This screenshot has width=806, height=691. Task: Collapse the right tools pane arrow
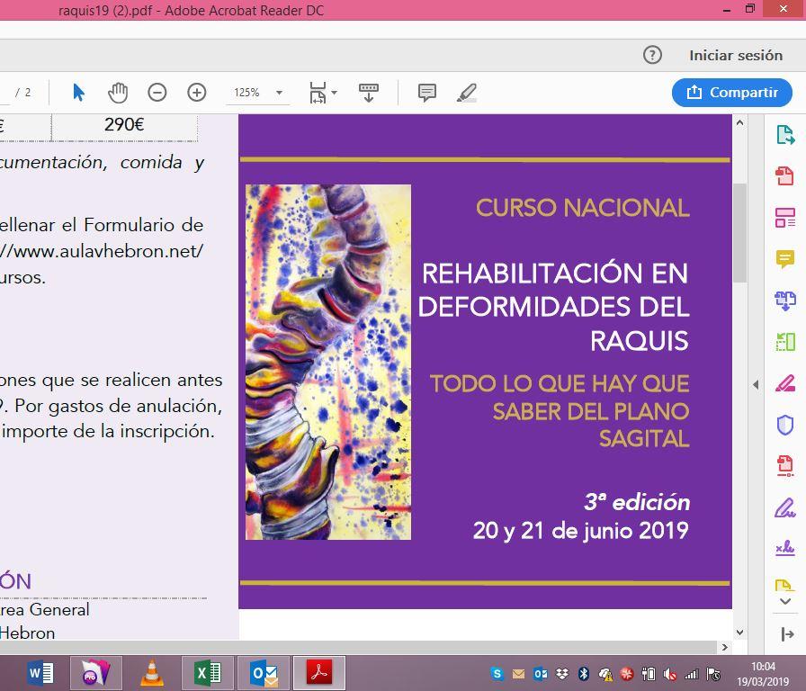pyautogui.click(x=756, y=384)
